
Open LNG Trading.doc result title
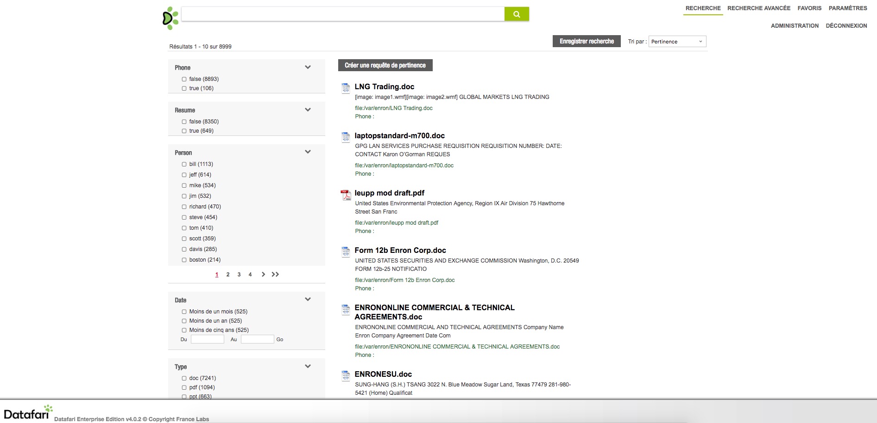click(x=385, y=86)
